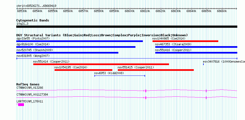
Task: Click the CTNNA3 NM_013266 strand arrow
Action: 144,91
